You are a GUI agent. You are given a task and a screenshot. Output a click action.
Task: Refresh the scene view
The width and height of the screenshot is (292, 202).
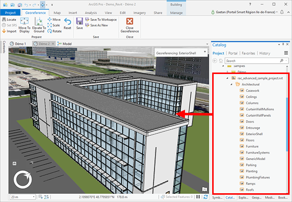[206, 197]
